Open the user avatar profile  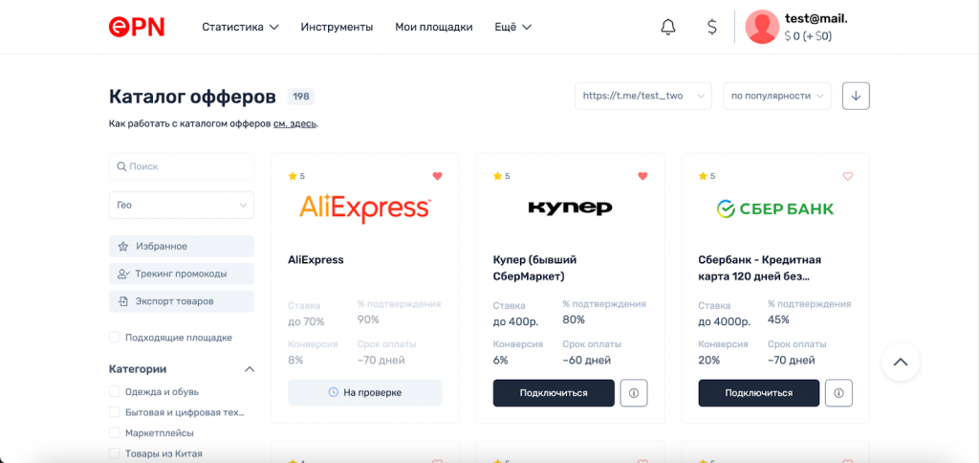[762, 27]
